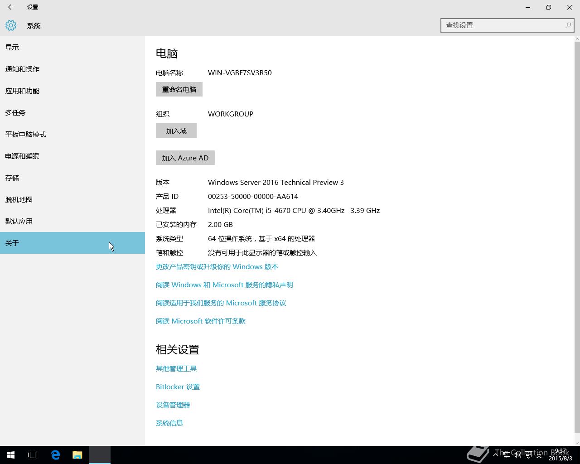Click the 加入域 button
580x464 pixels.
[x=176, y=130]
